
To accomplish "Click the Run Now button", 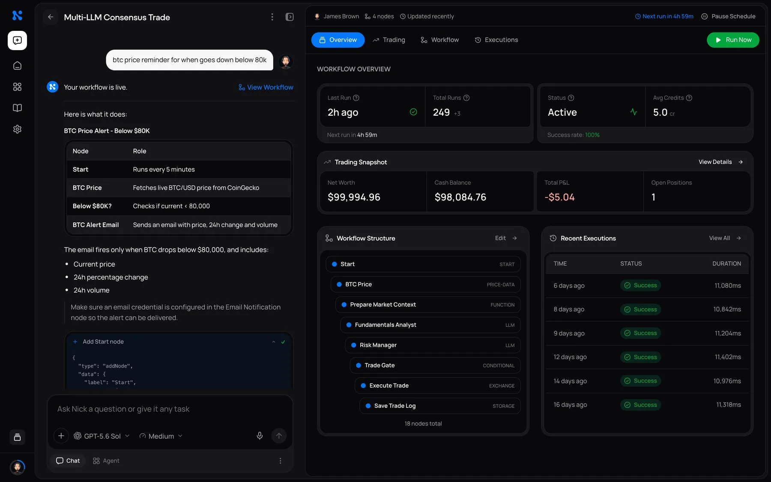I will [x=733, y=40].
